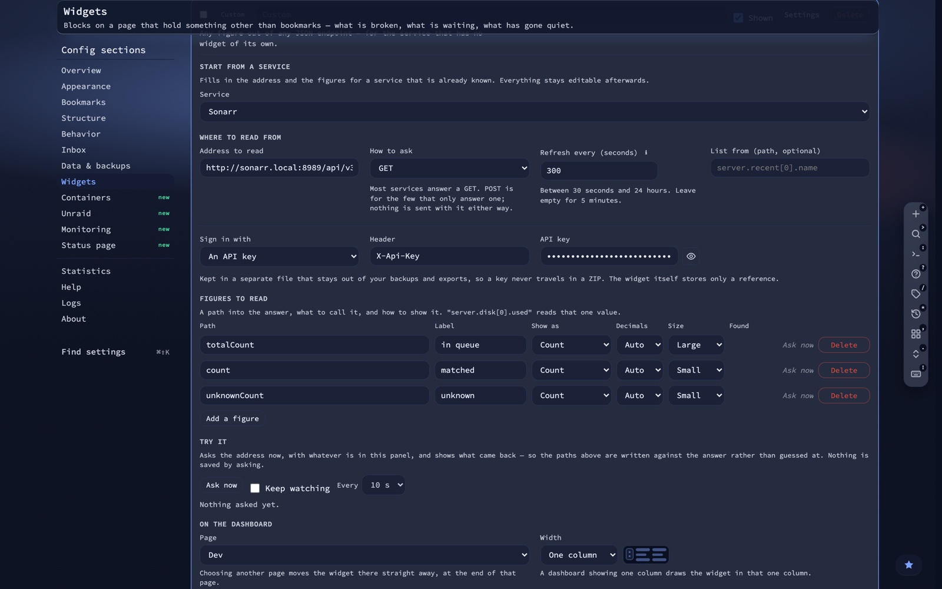Open the Page dropdown showing Dev

(364, 555)
